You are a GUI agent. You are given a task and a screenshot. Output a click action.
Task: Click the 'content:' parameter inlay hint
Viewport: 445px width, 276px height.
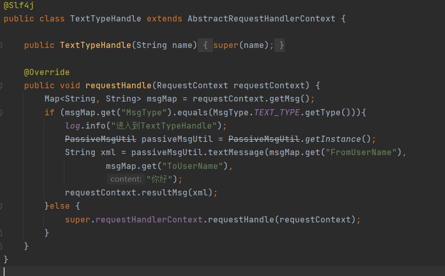tap(126, 179)
